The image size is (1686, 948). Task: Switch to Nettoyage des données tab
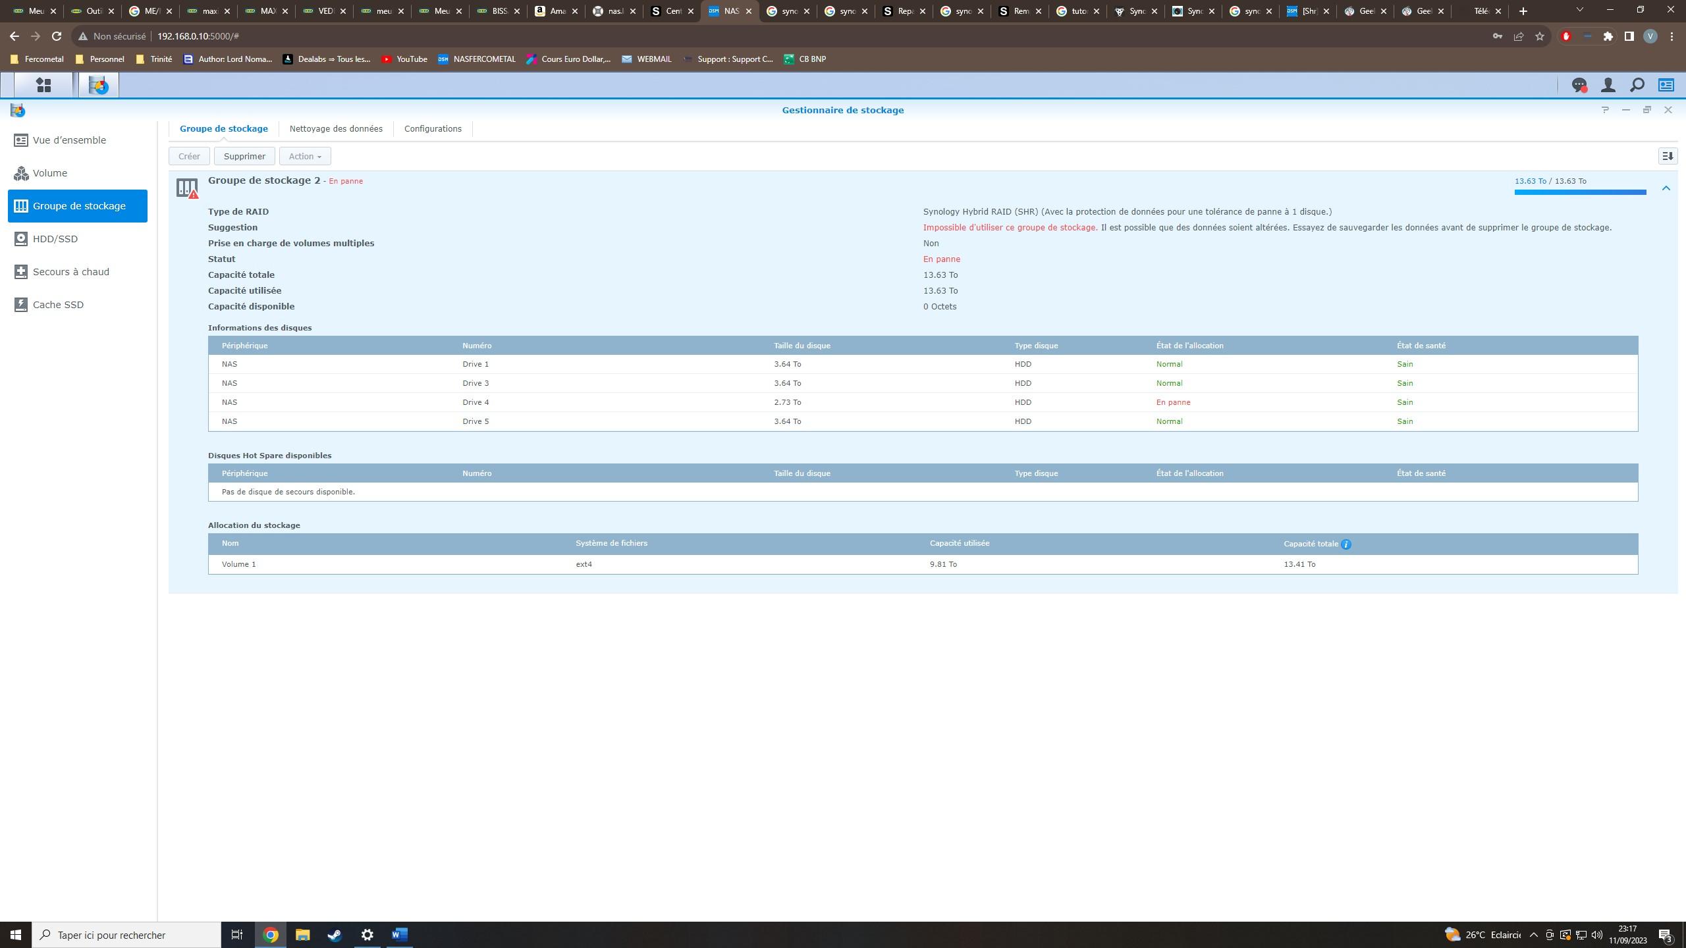coord(336,128)
